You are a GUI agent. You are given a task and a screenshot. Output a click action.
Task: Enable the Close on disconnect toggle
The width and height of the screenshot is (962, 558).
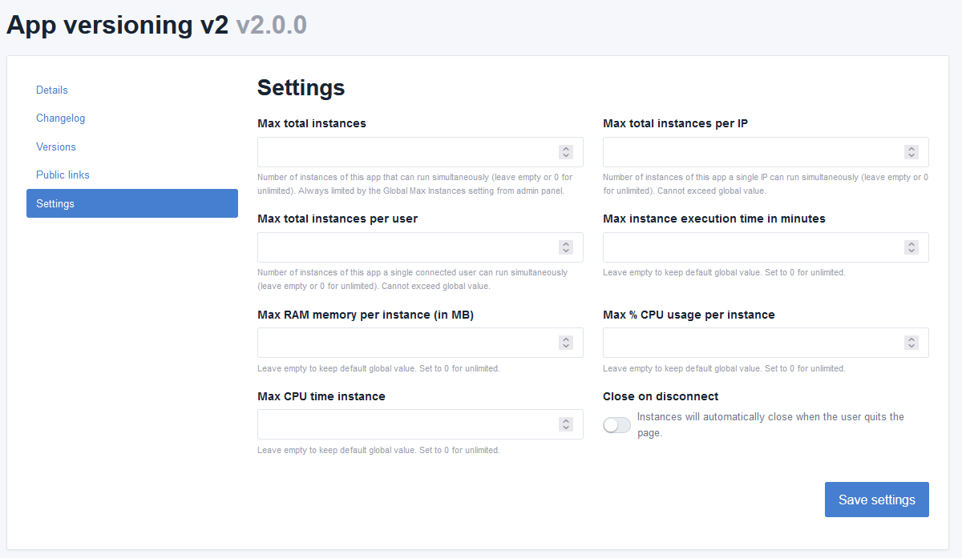click(616, 425)
